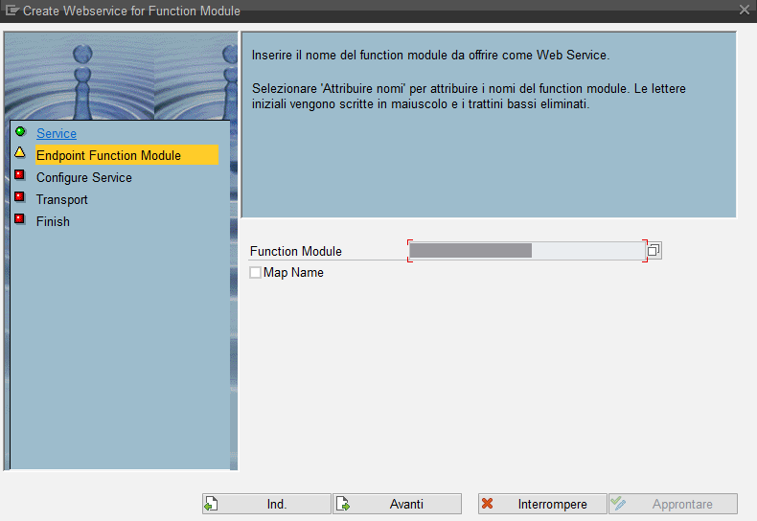Close the Create Webservice dialog

coord(744,11)
